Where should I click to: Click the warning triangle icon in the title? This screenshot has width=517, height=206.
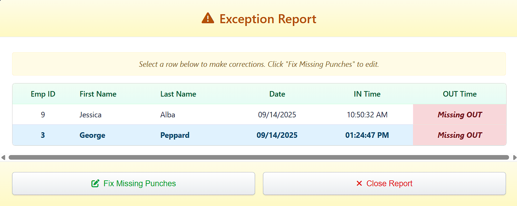[208, 19]
